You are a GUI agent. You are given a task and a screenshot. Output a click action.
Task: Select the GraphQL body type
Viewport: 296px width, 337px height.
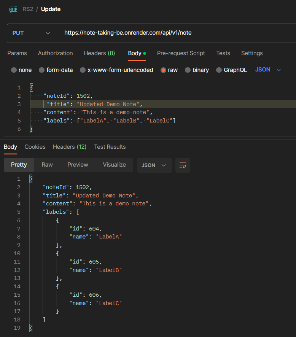(231, 70)
